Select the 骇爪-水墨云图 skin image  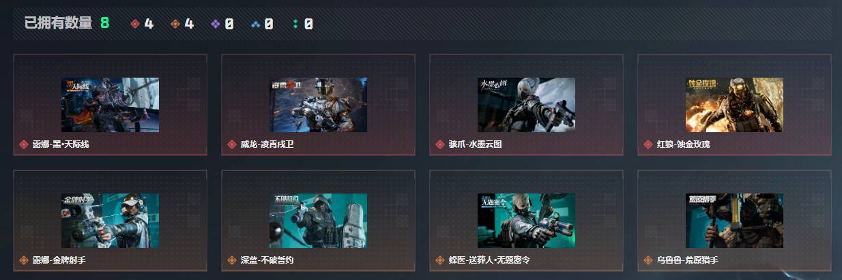pos(526,105)
